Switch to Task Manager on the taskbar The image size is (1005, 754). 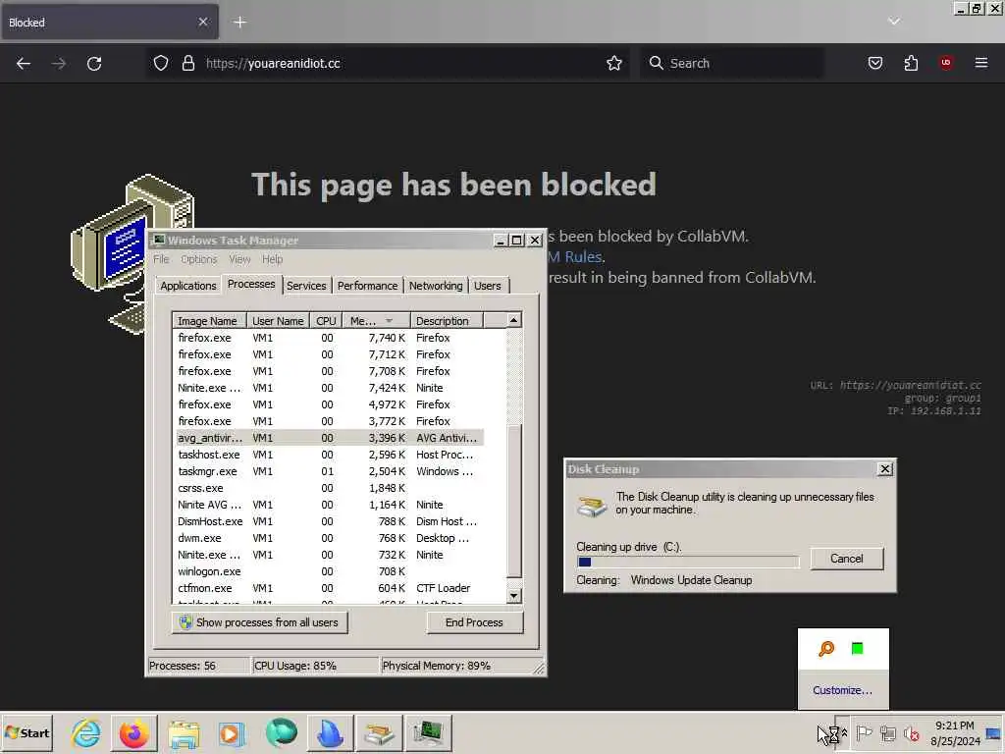coord(428,732)
